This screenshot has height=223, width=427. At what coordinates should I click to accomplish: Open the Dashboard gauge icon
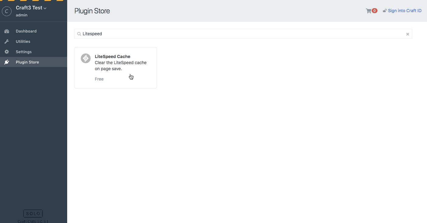click(7, 31)
